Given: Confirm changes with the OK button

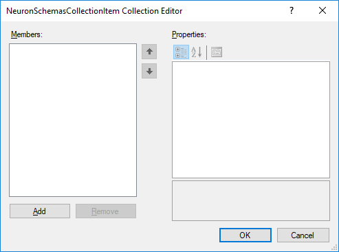Looking at the screenshot, I should pyautogui.click(x=245, y=235).
